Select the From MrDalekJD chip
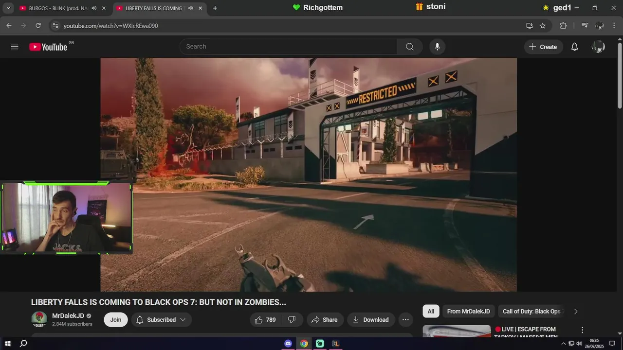 [468, 312]
